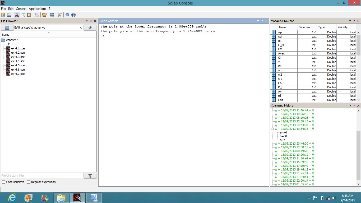Launch SciNotes editor from toolbar
Image resolution: width=361 pixels, height=203 pixels.
(x=3, y=15)
